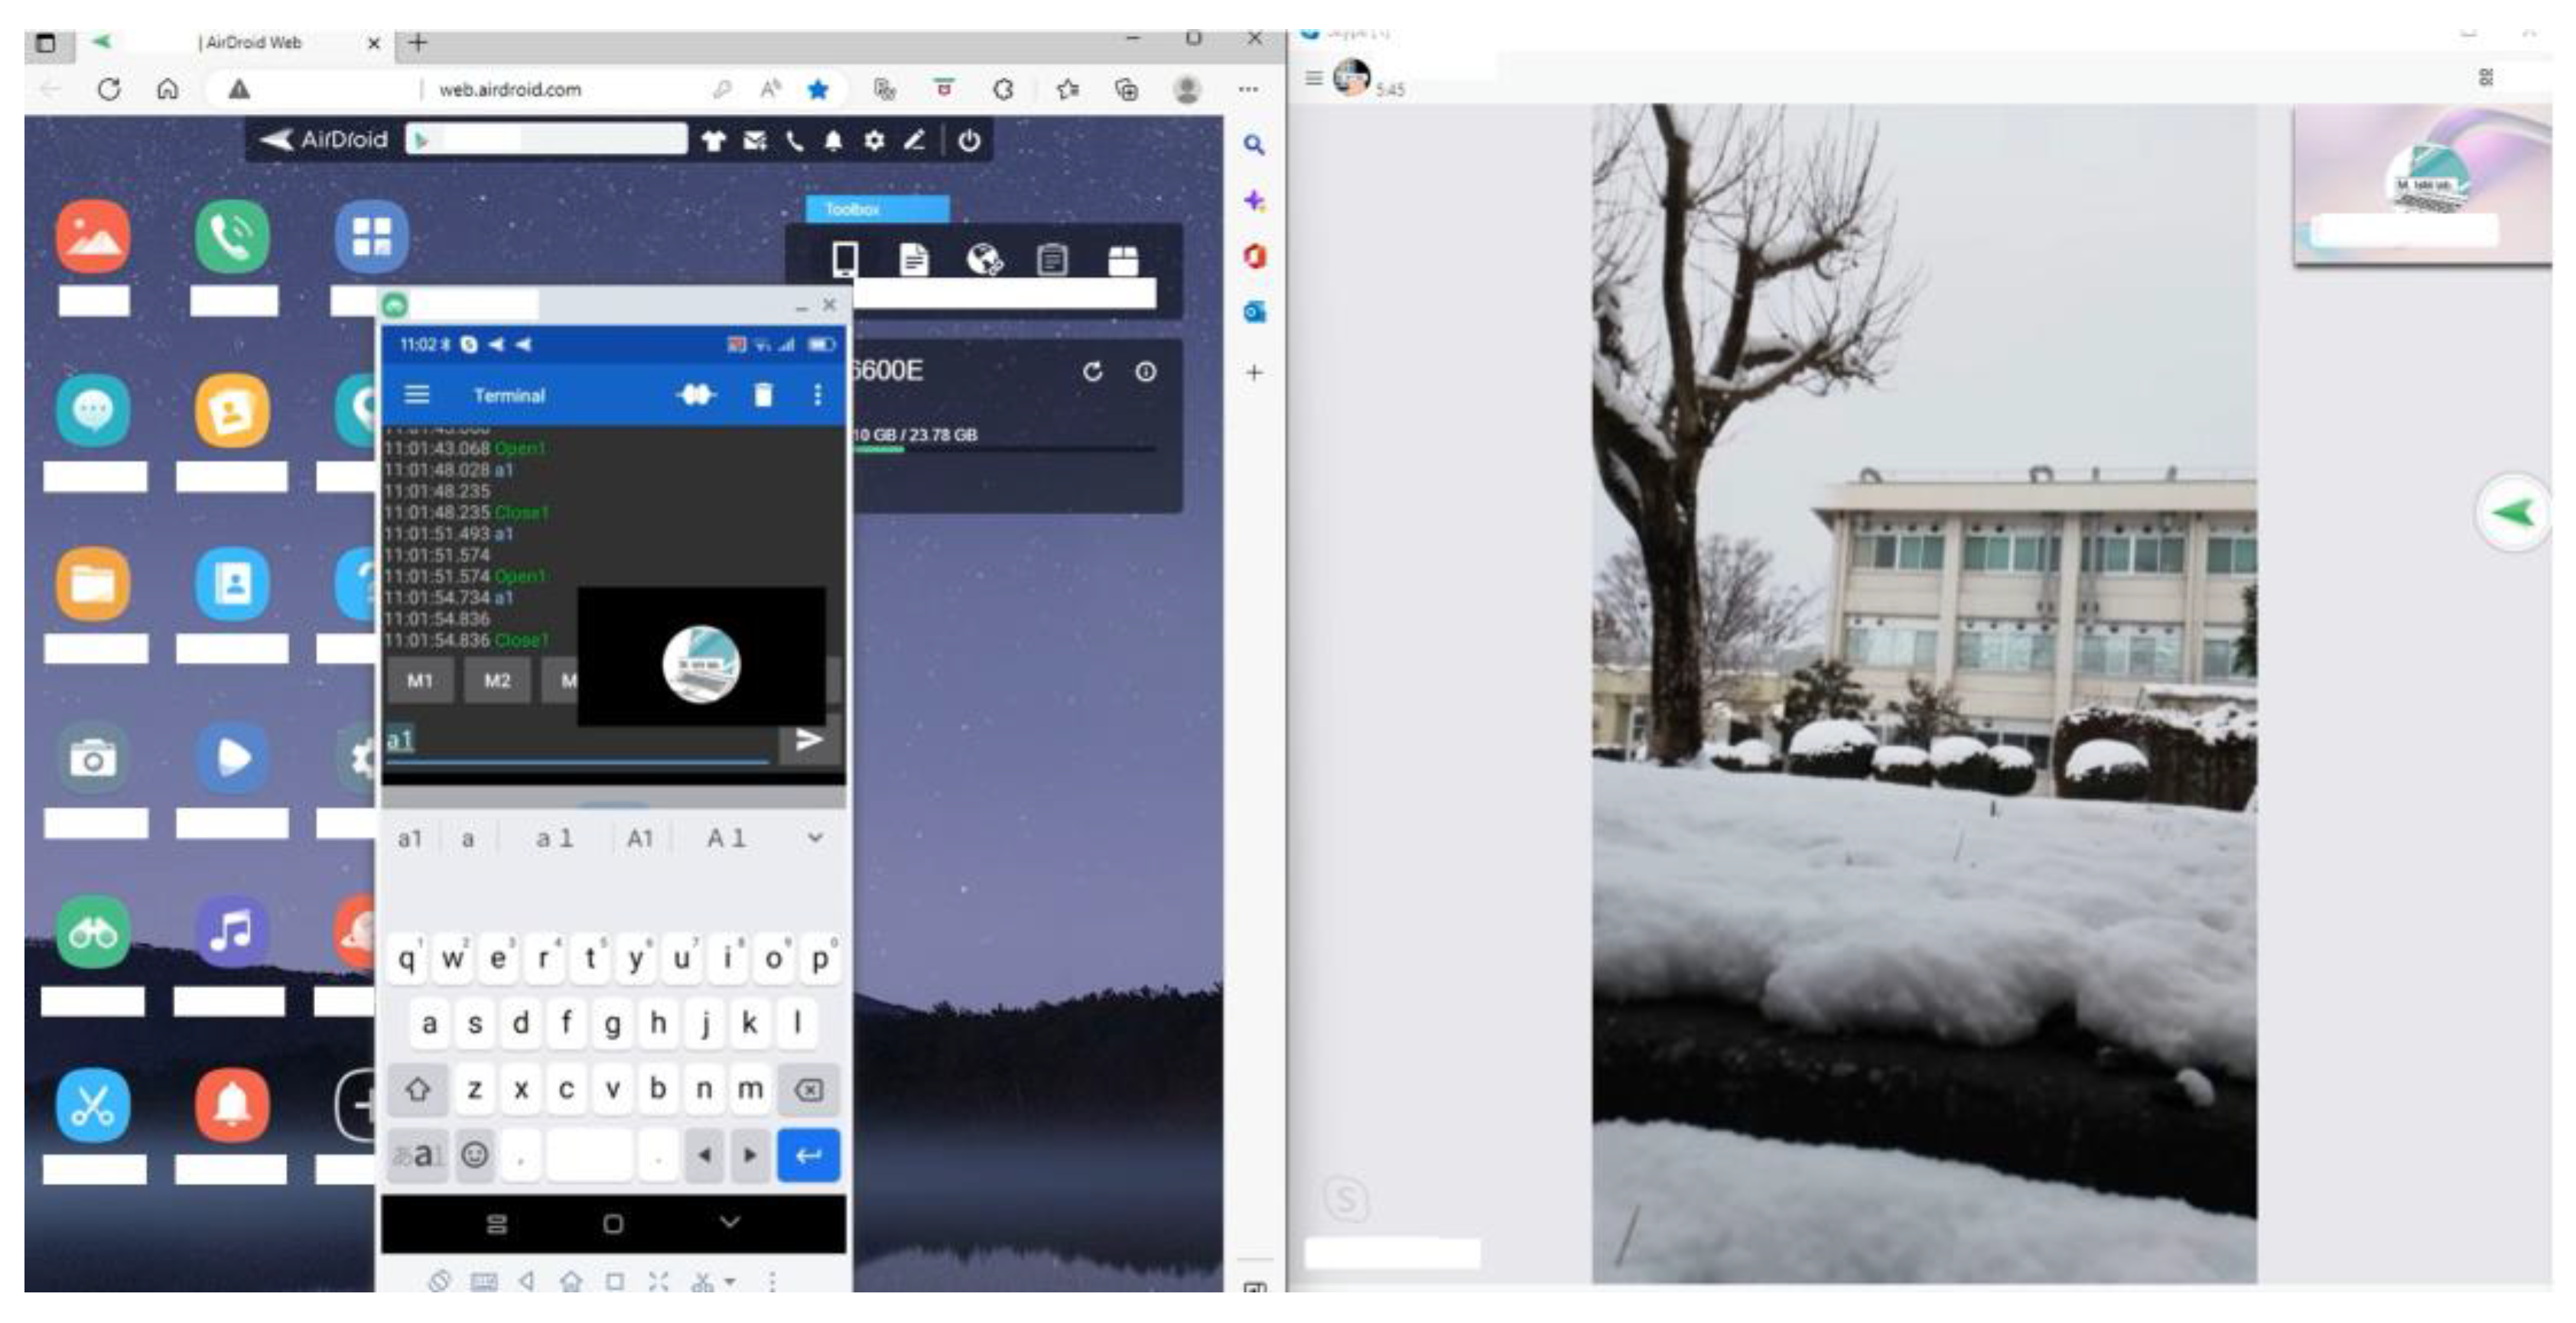
Task: Open the Camera app icon
Action: point(93,759)
